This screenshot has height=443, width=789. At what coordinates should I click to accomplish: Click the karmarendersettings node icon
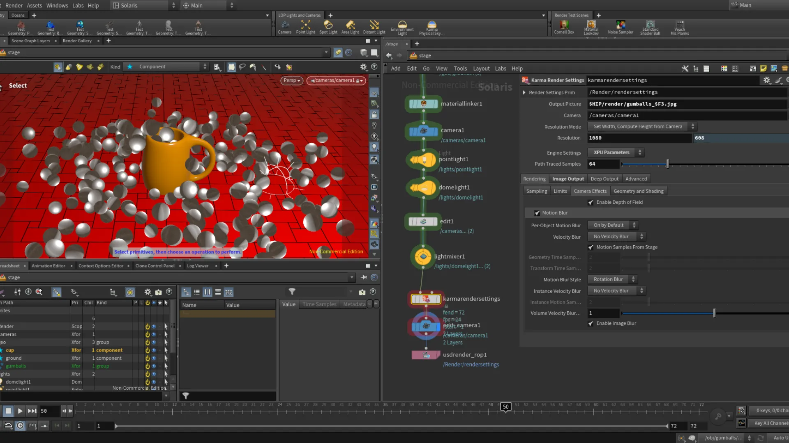pyautogui.click(x=426, y=299)
